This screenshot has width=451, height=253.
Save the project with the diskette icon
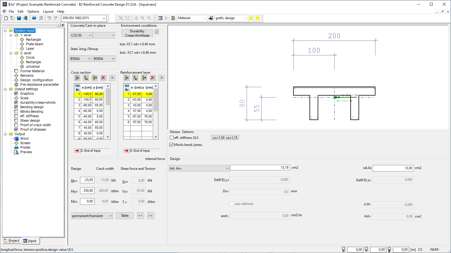[19, 18]
